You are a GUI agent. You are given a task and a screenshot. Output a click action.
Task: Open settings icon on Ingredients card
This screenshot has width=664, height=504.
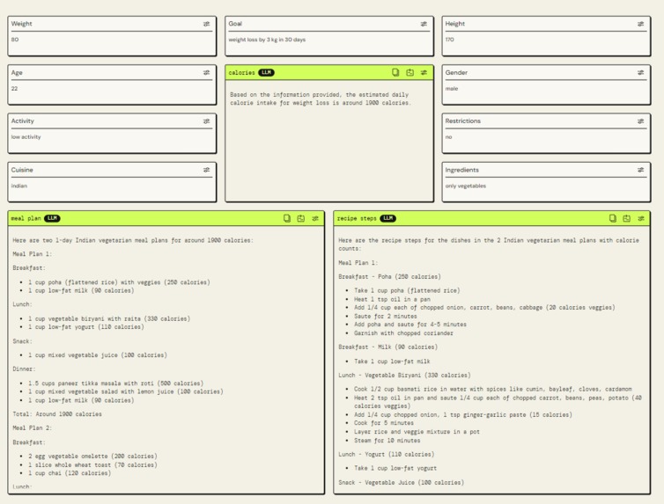(641, 170)
